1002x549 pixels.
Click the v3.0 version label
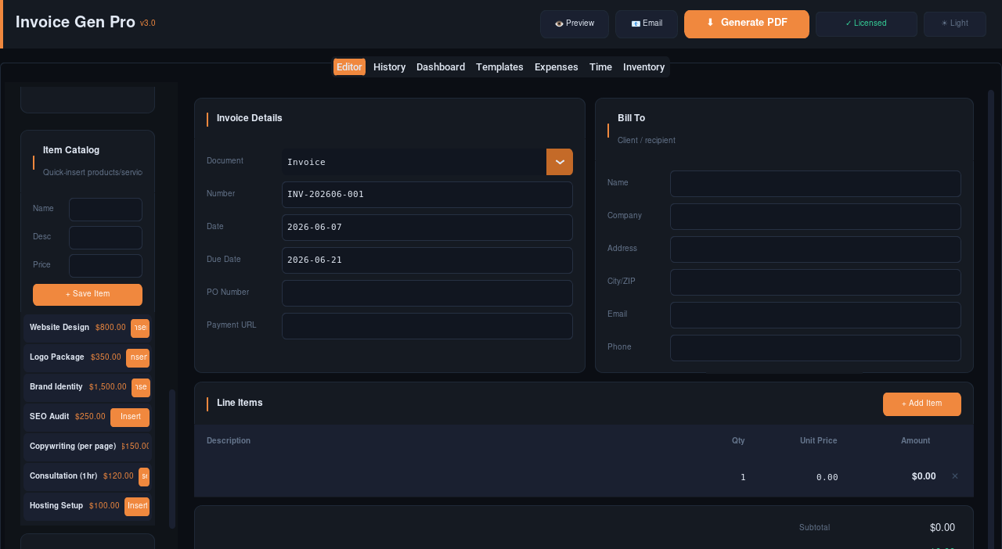click(x=148, y=23)
